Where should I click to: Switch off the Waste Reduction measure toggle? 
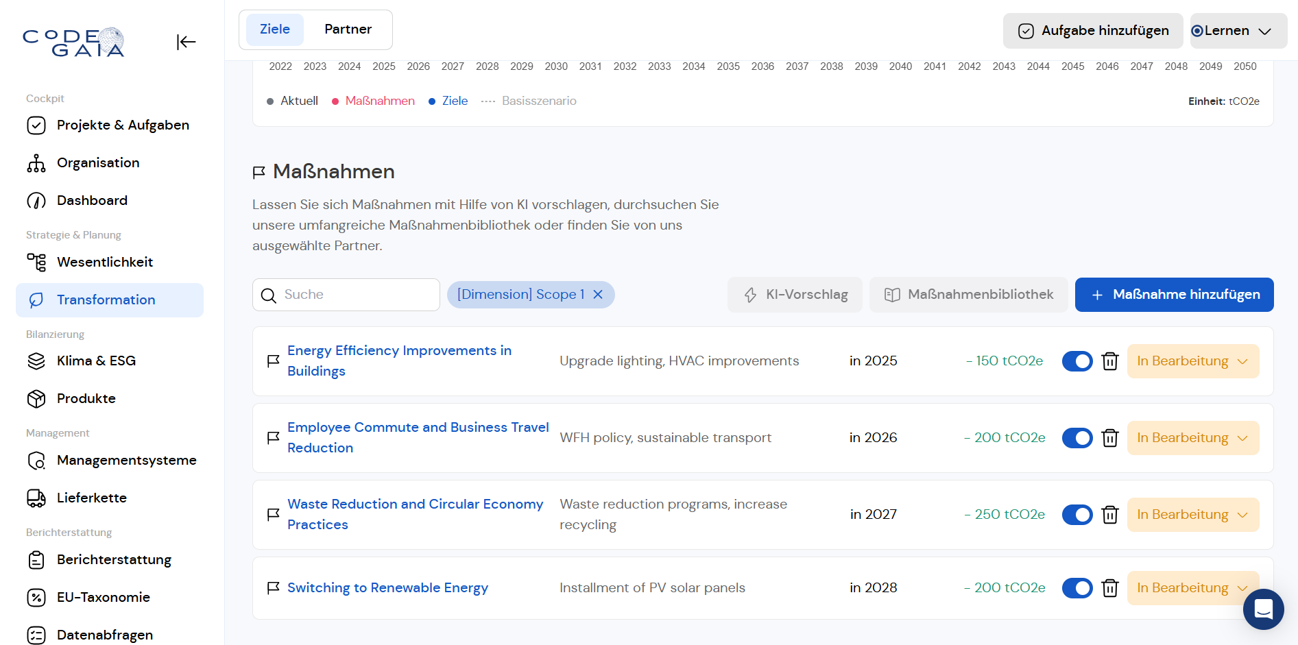click(1077, 515)
